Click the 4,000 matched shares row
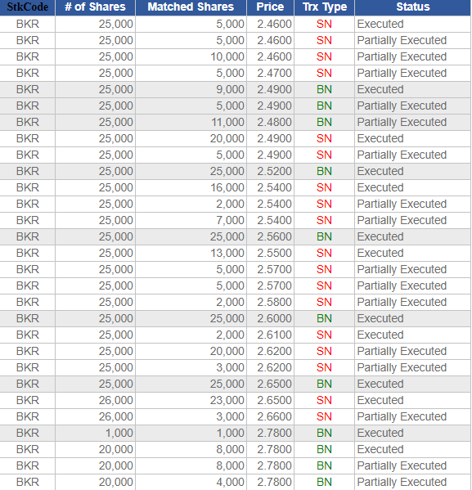Image resolution: width=472 pixels, height=490 pixels. [236, 482]
